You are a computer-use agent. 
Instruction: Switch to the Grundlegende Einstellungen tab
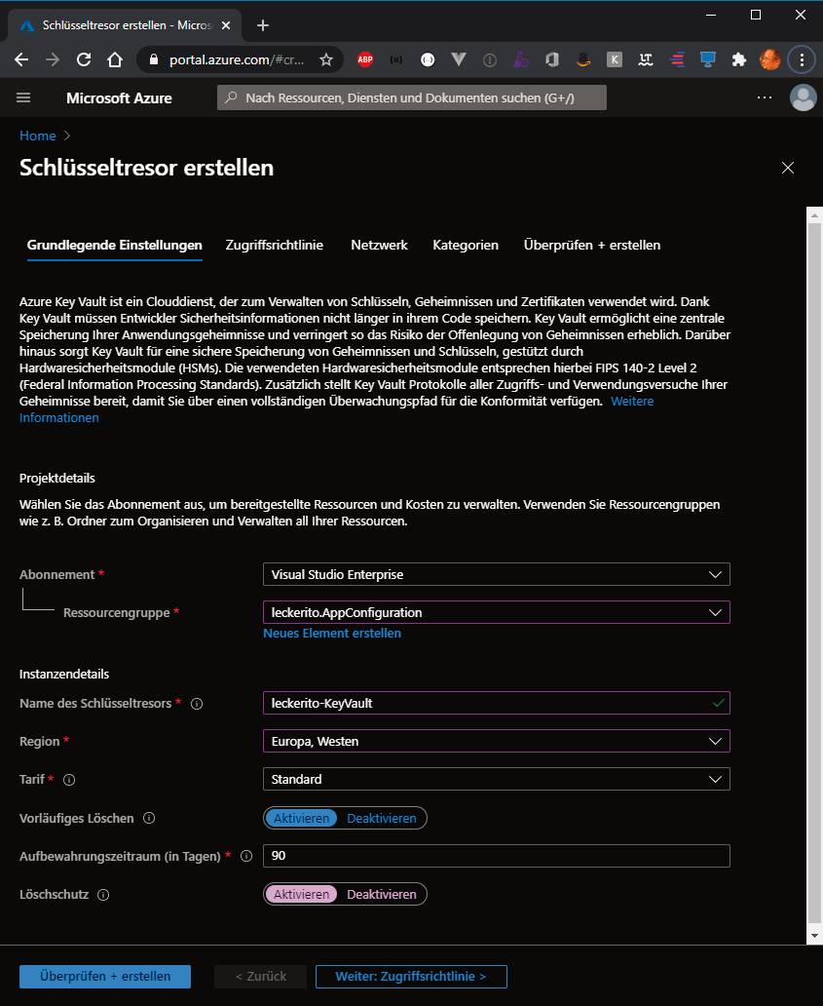pos(115,245)
